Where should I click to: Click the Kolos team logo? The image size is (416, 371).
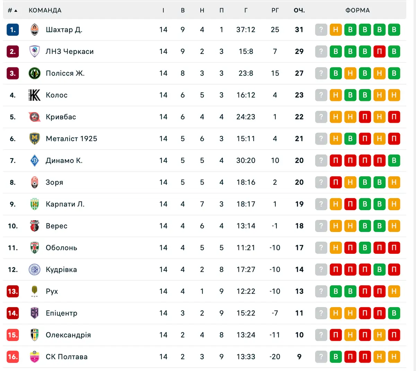[x=34, y=95]
